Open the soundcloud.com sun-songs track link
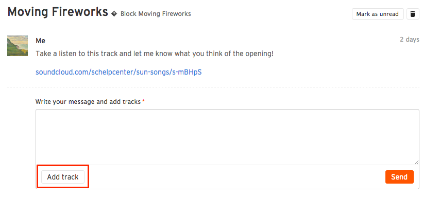Viewport: 423px width, 198px height. pyautogui.click(x=119, y=72)
